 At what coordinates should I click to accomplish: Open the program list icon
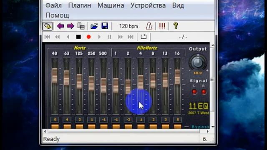tap(81, 26)
